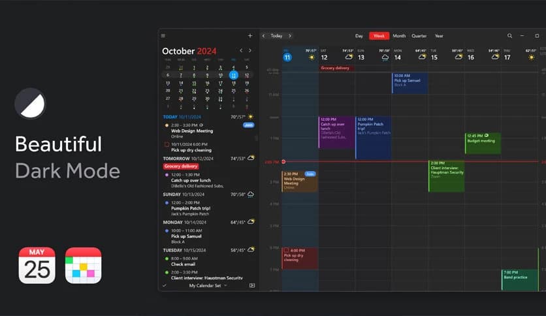Viewport: 546px width, 316px height.
Task: Click sun icon in Friday 11 header
Action: pos(312,57)
